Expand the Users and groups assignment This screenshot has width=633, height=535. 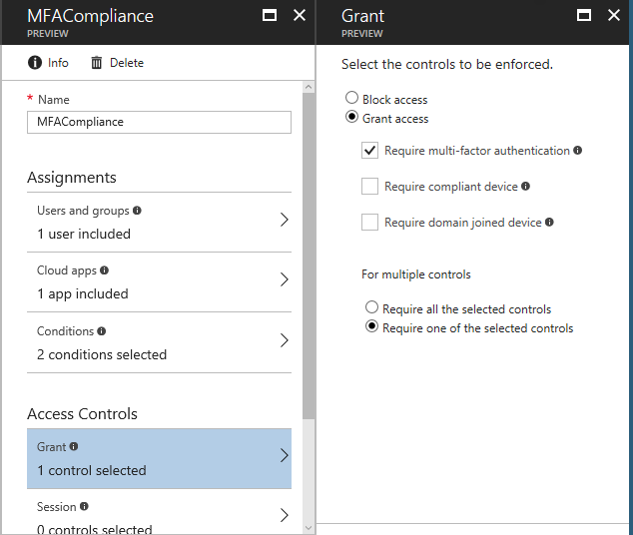(159, 223)
